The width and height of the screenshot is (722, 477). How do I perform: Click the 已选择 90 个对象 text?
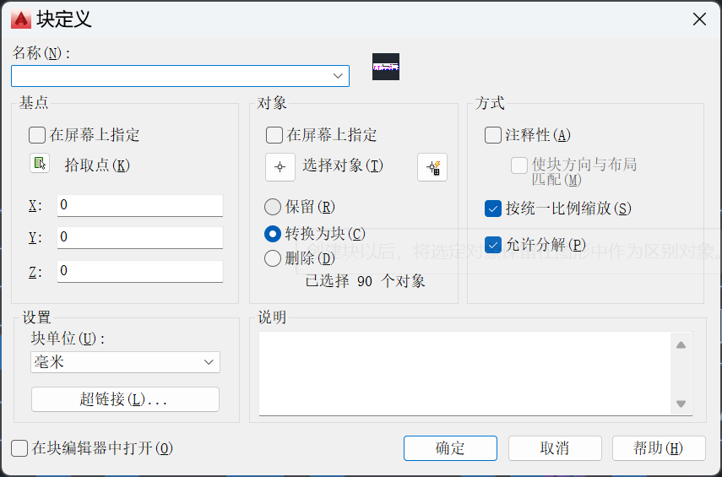tap(365, 281)
